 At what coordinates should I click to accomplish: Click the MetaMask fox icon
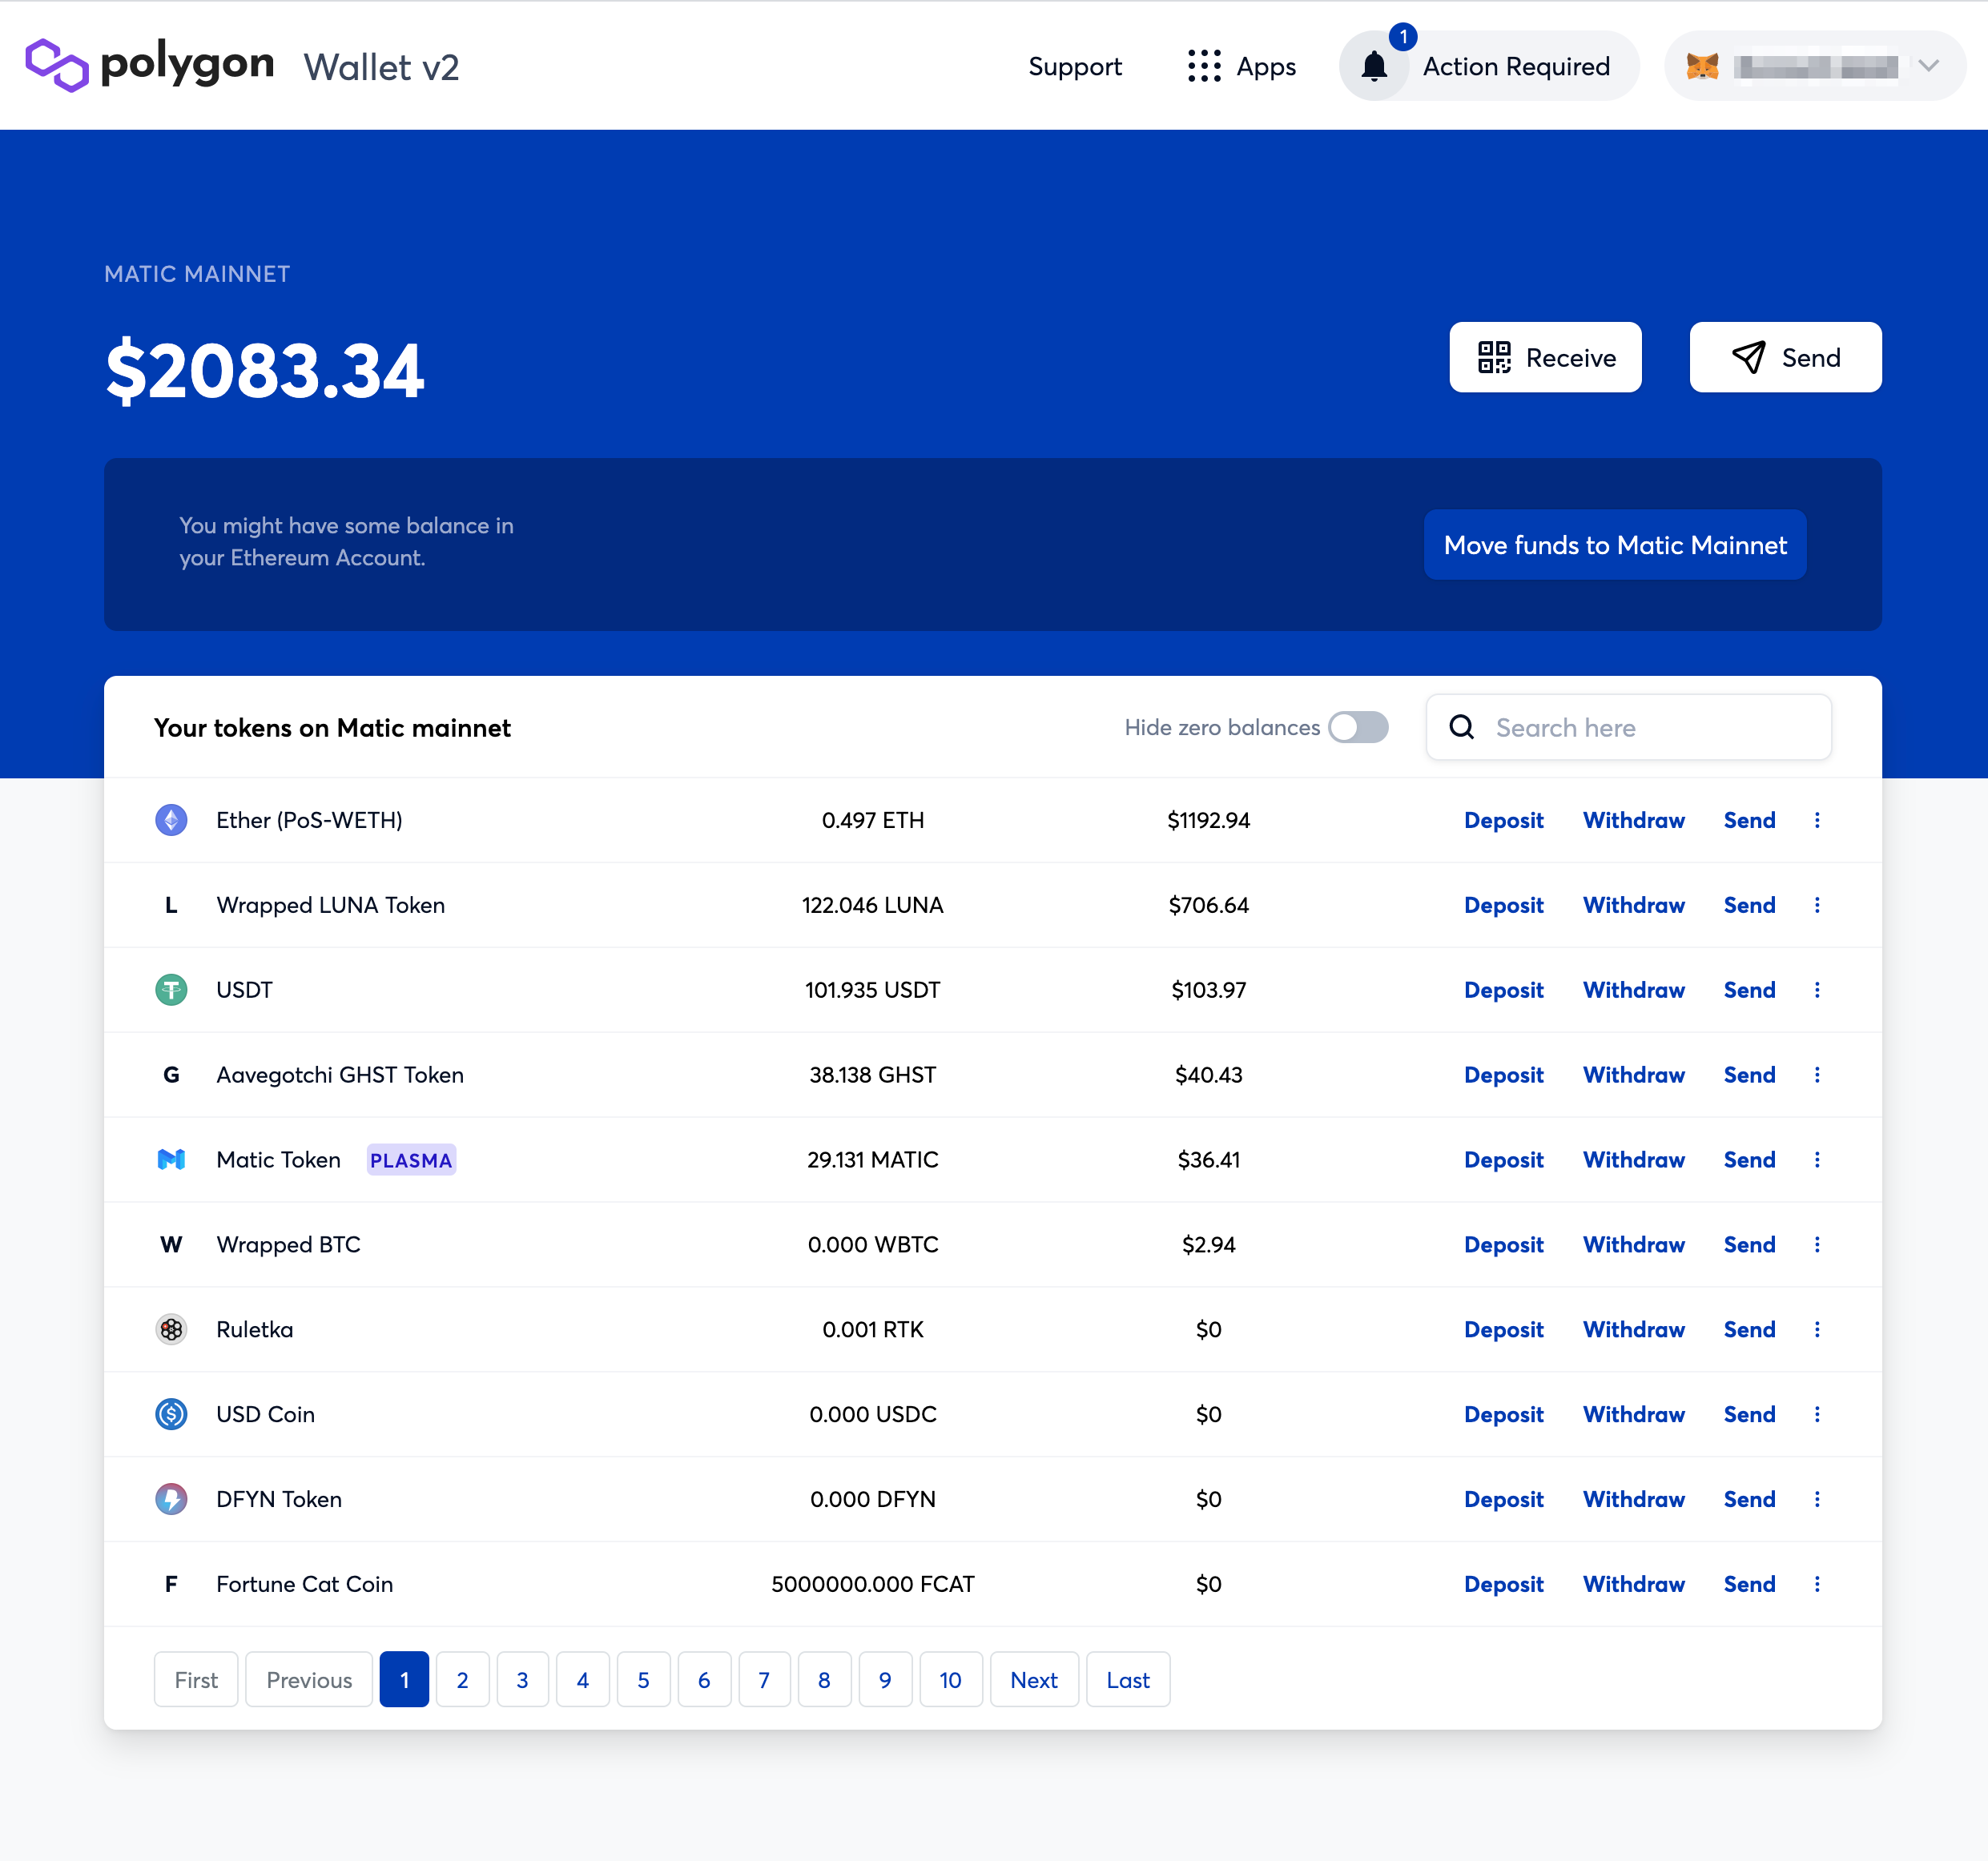click(1702, 67)
